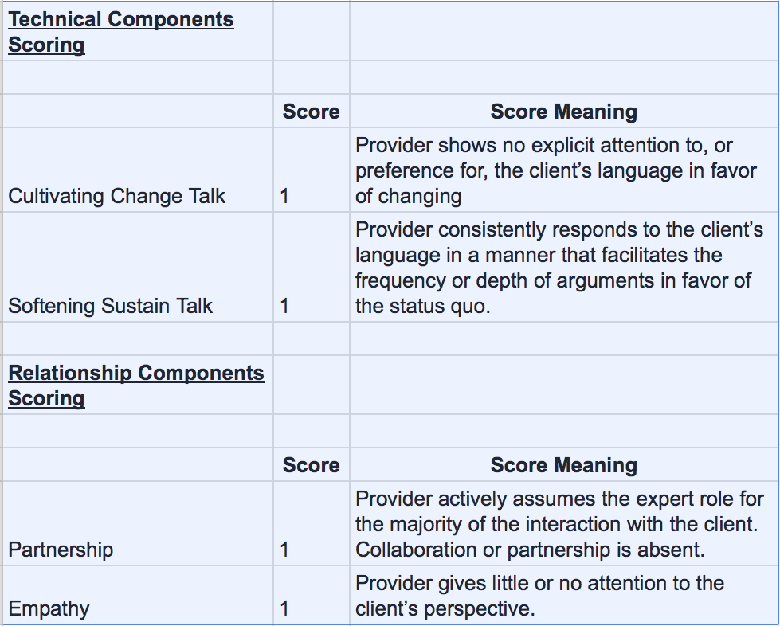The image size is (780, 626).
Task: Click the score value for Cultivating Change Talk
Action: [x=285, y=196]
